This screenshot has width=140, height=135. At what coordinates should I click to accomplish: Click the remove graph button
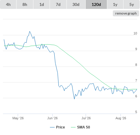[126, 13]
